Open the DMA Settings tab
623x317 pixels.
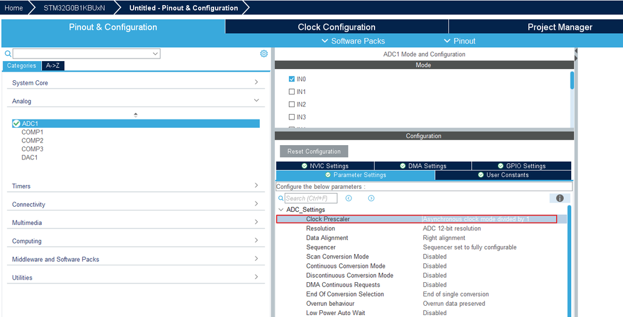pos(423,166)
